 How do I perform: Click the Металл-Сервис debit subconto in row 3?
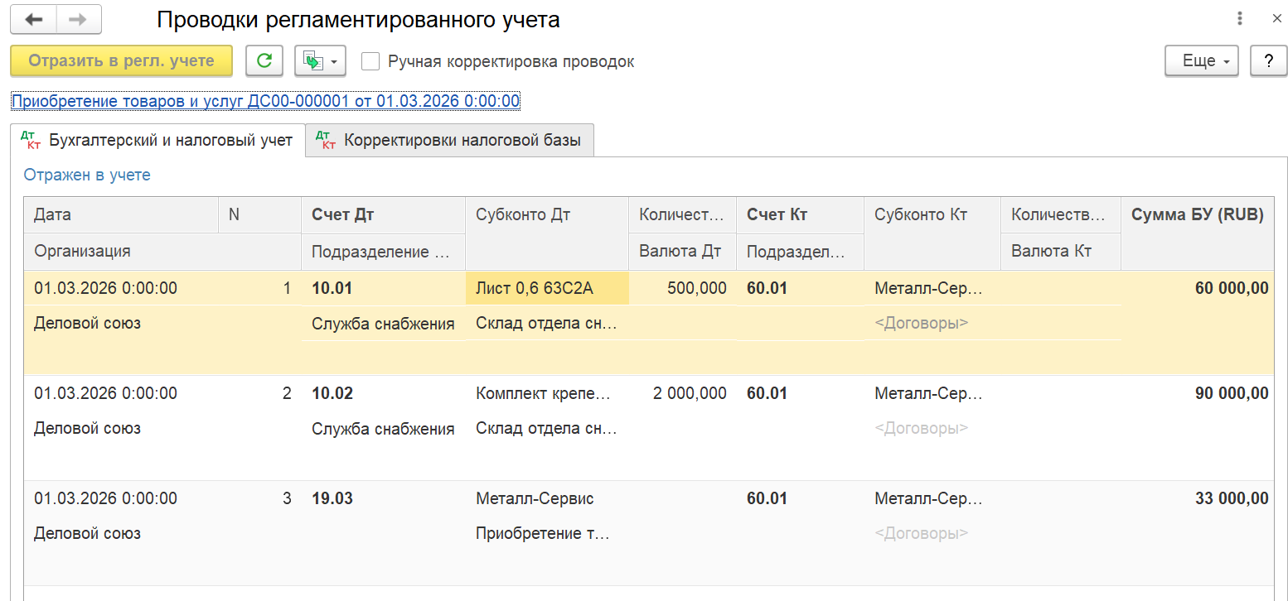[547, 498]
